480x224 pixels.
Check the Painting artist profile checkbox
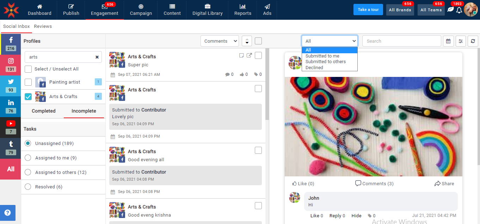[28, 82]
